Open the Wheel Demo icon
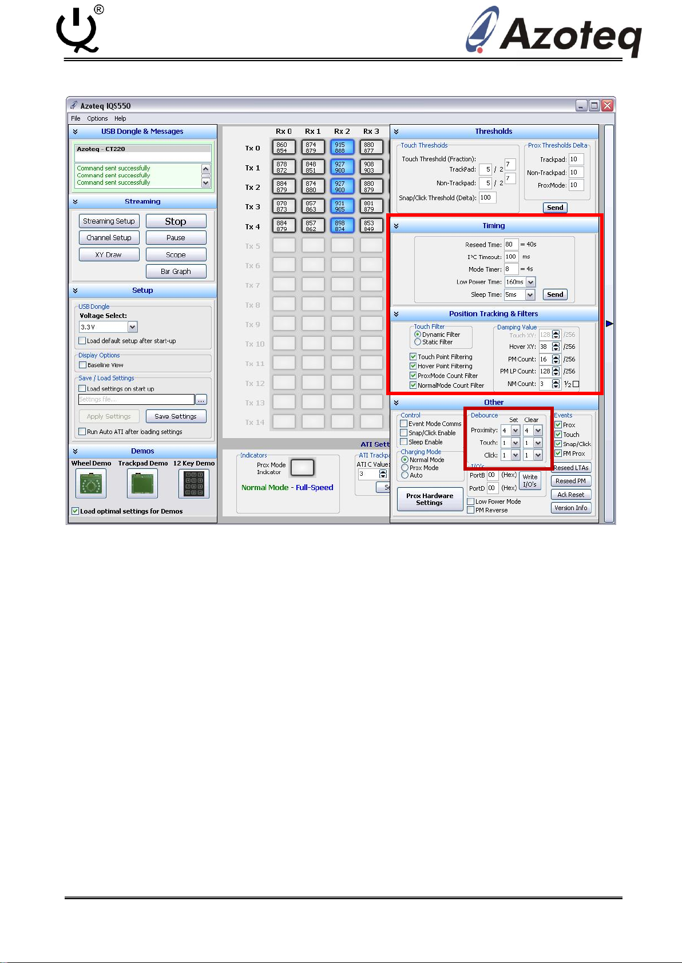The width and height of the screenshot is (682, 963). 90,484
